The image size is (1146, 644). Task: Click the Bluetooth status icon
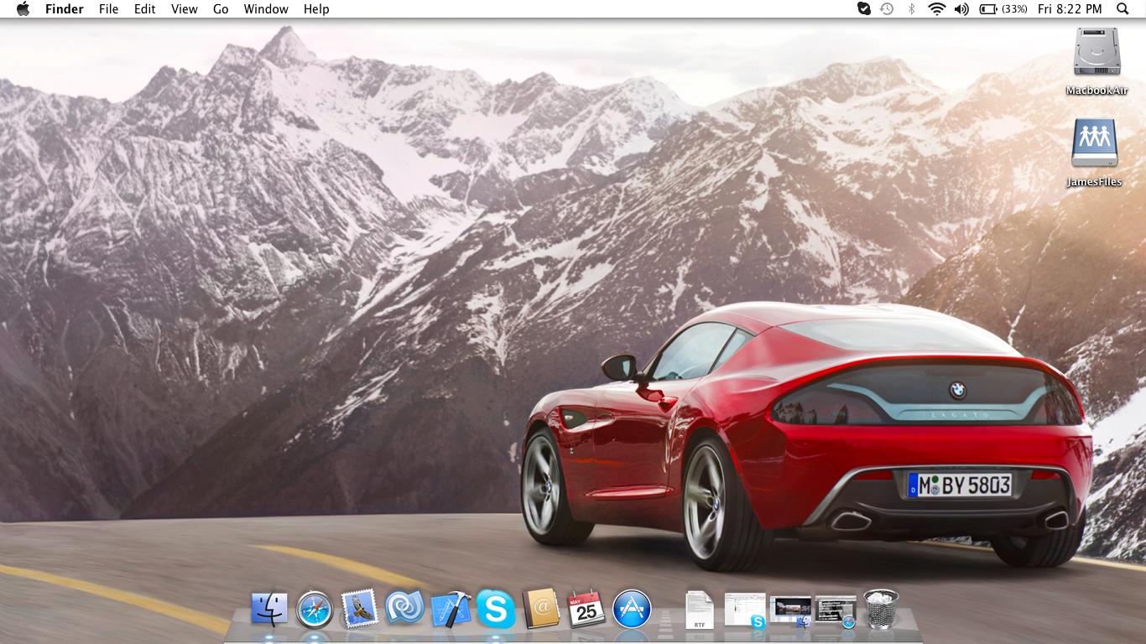pyautogui.click(x=911, y=8)
